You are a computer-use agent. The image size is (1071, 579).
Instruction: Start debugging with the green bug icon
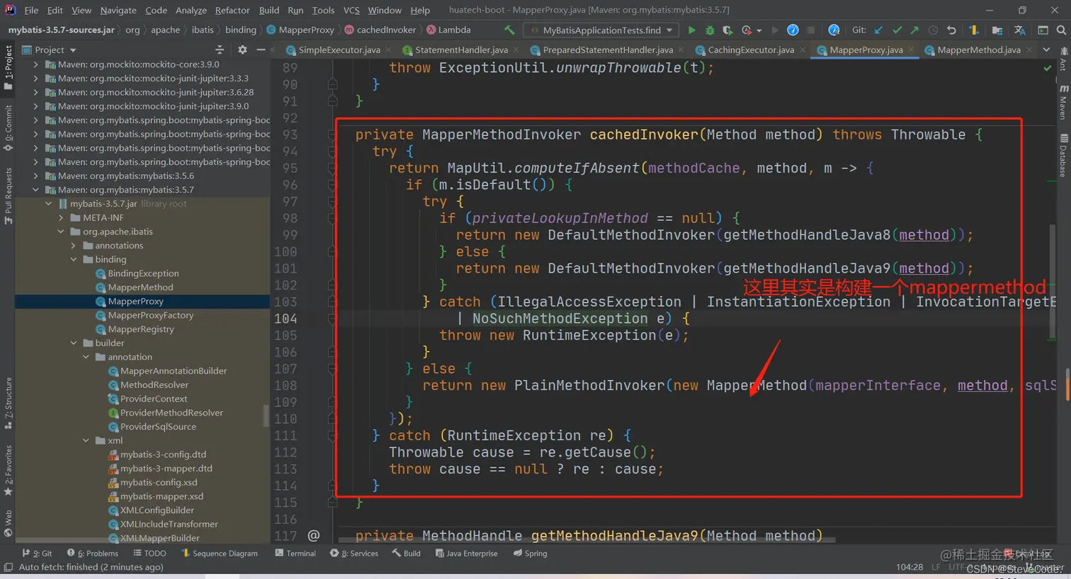[710, 30]
